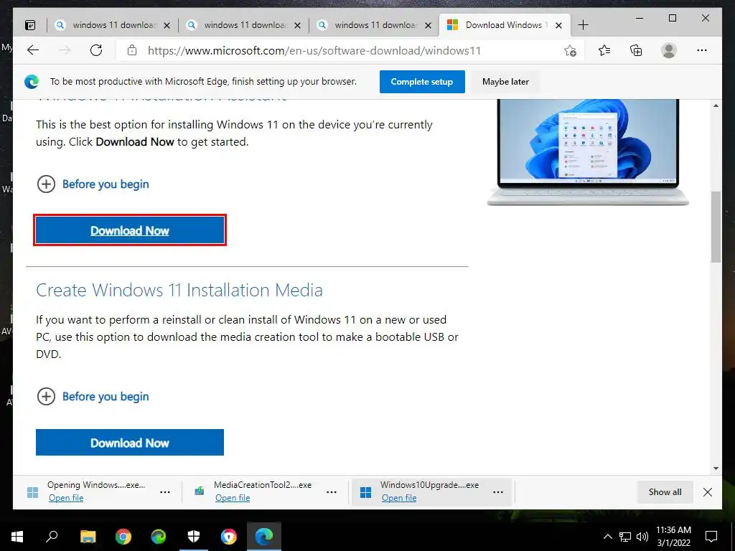Viewport: 735px width, 551px height.
Task: Click the page vertical scrollbar thumb
Action: [x=716, y=227]
